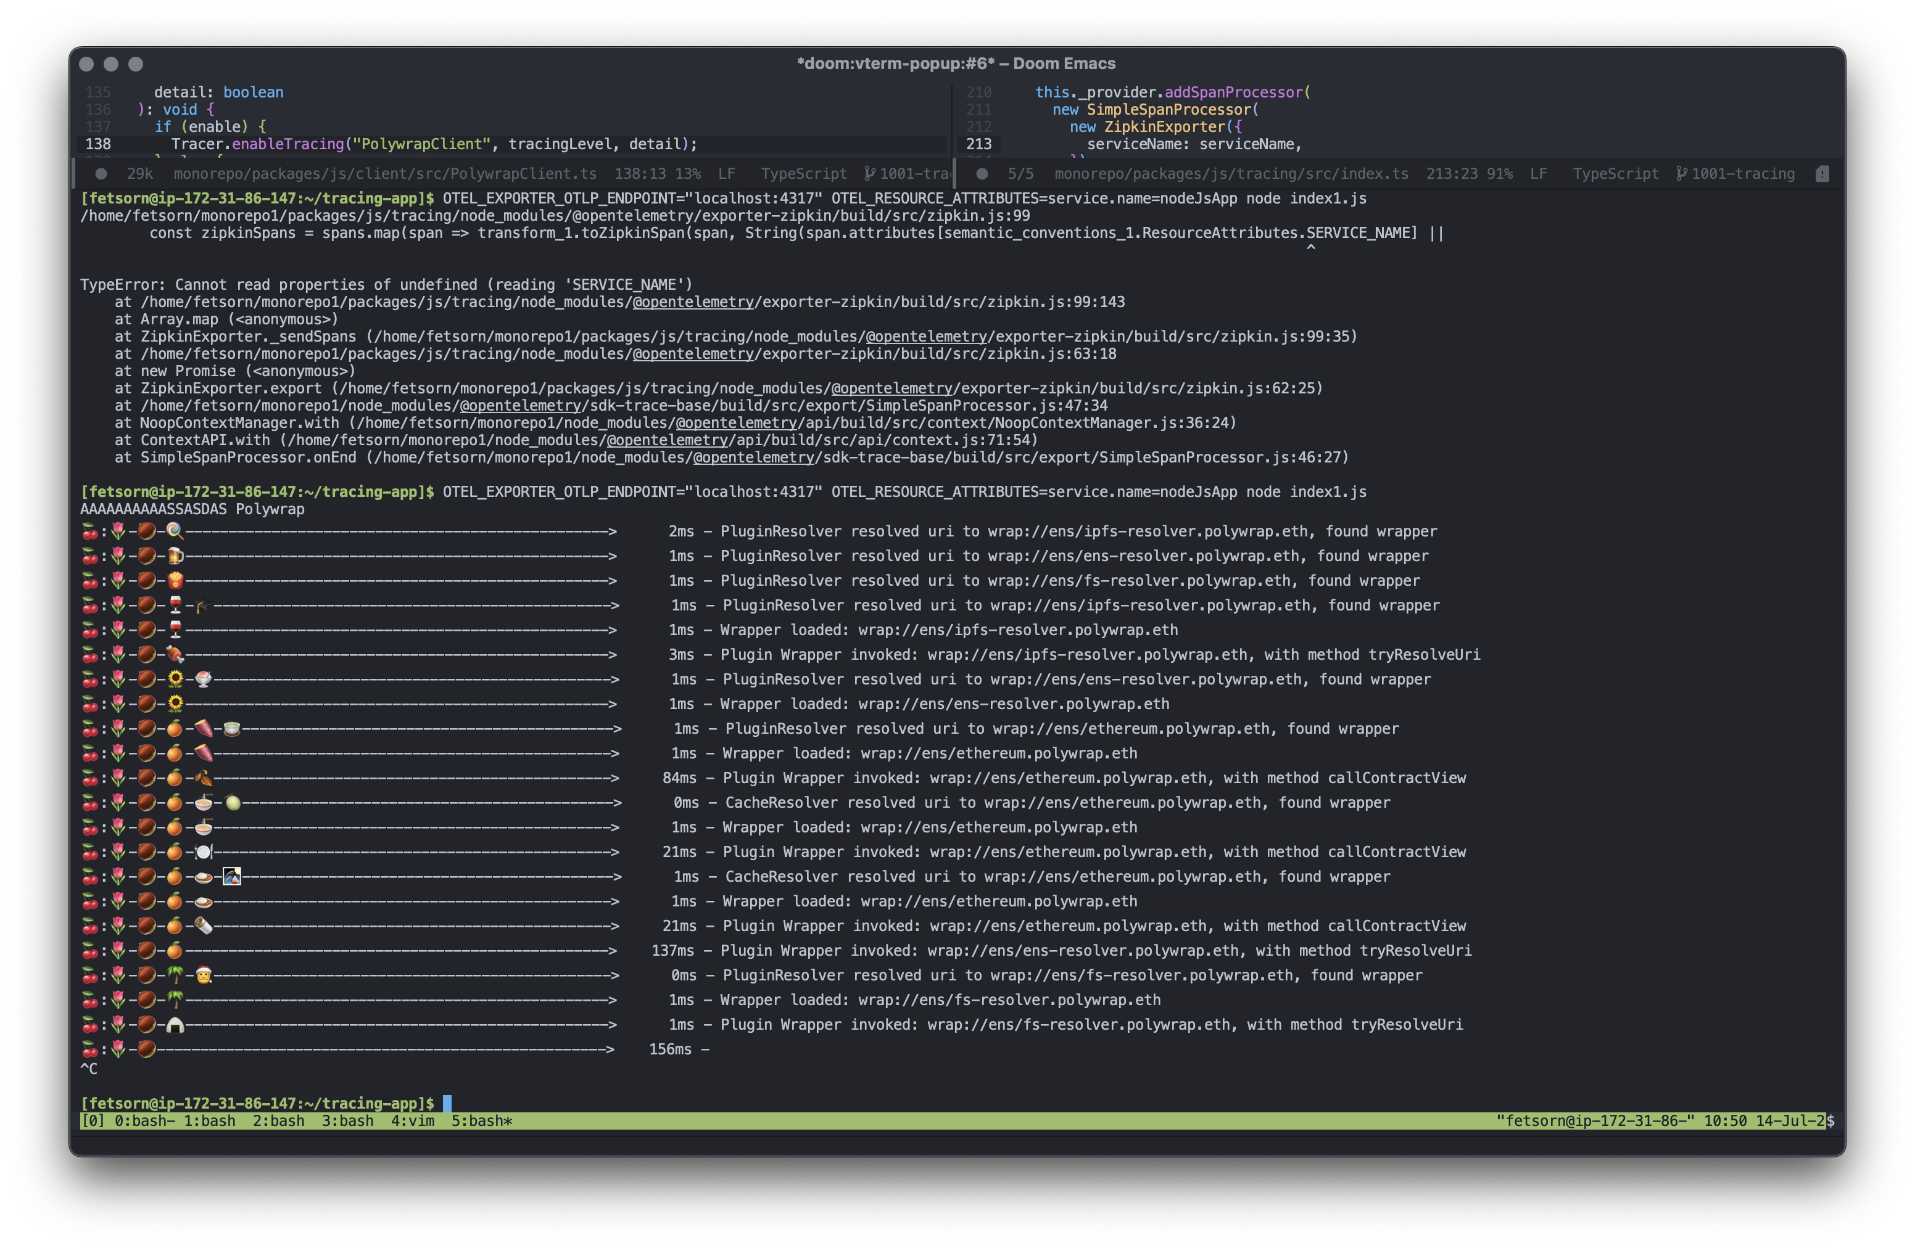Select the active 5:bash* tmux window

tap(481, 1121)
